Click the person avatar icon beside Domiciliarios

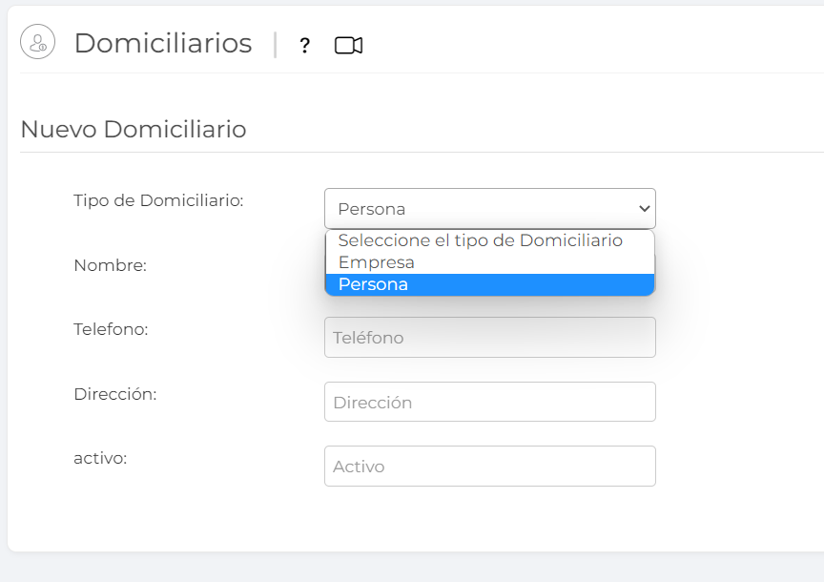pos(37,42)
